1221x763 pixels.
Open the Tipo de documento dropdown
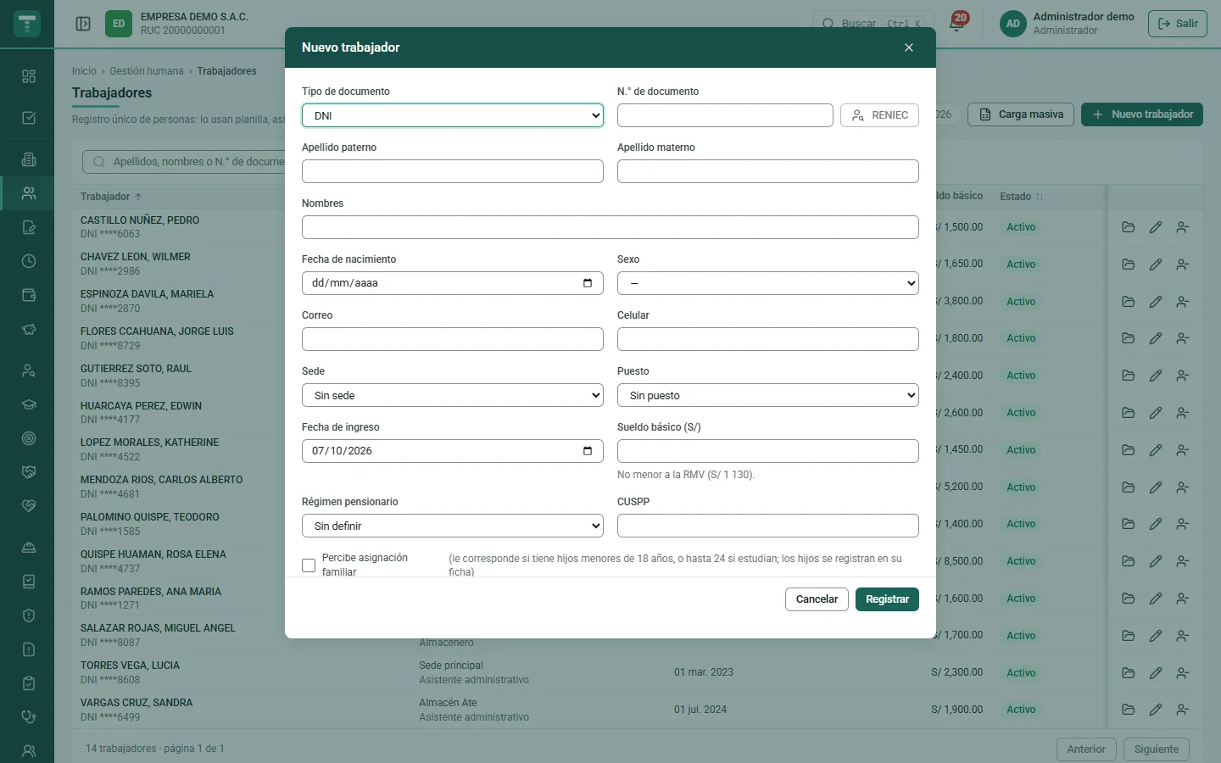coord(453,115)
